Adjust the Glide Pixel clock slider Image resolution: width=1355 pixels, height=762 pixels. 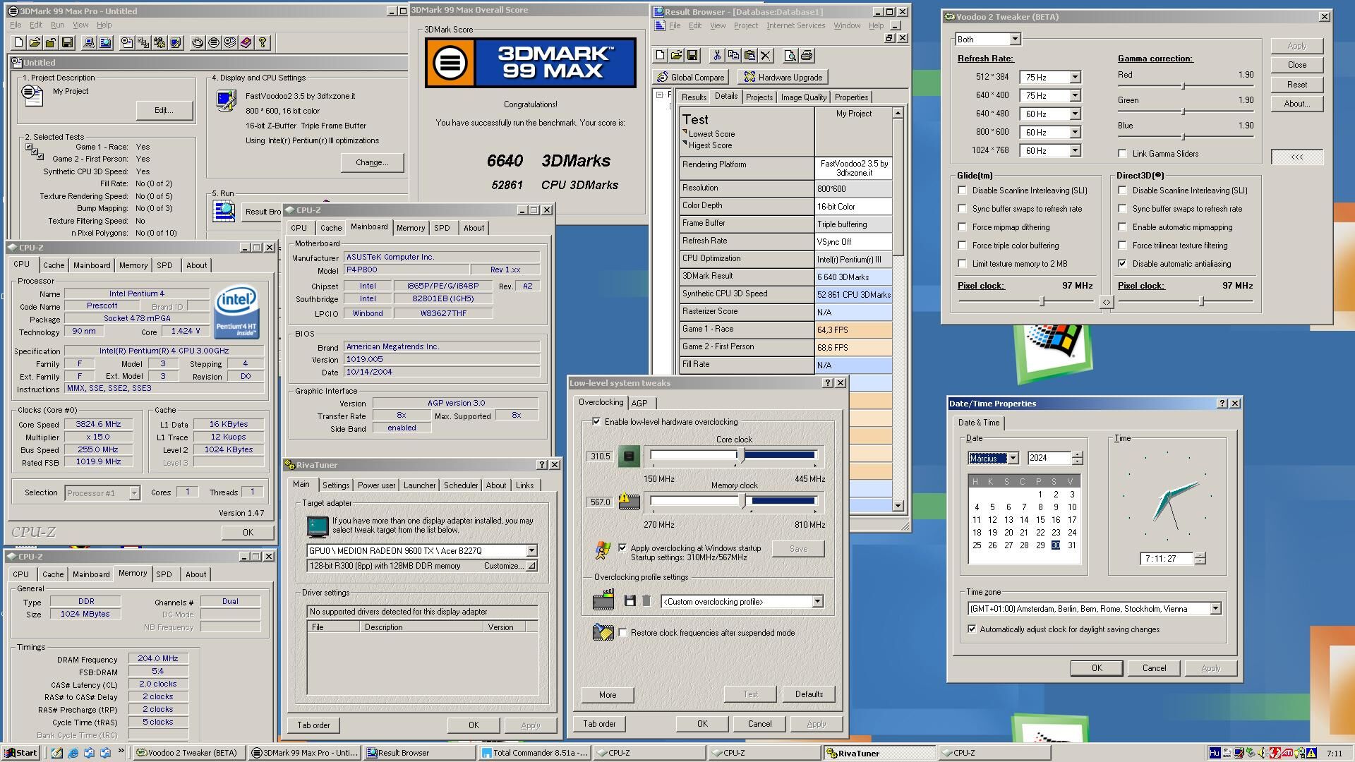[x=1042, y=301]
